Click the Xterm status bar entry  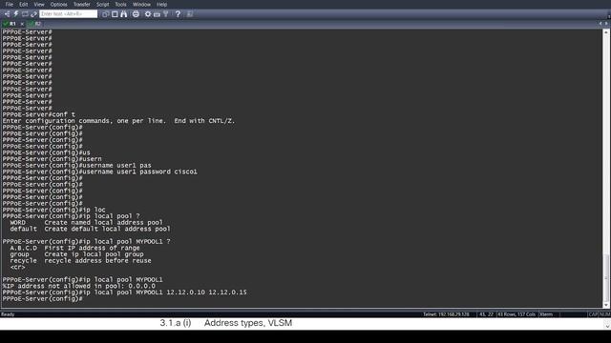click(546, 314)
